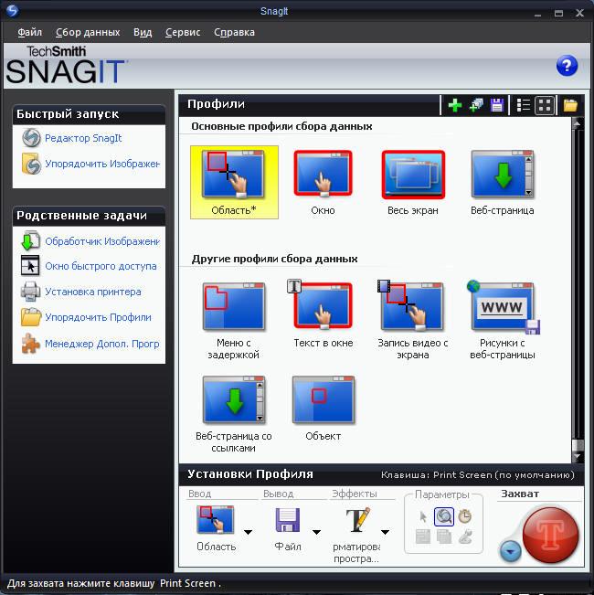This screenshot has height=595, width=594.
Task: Toggle the sheet icon under the cursor option
Action: [x=423, y=537]
